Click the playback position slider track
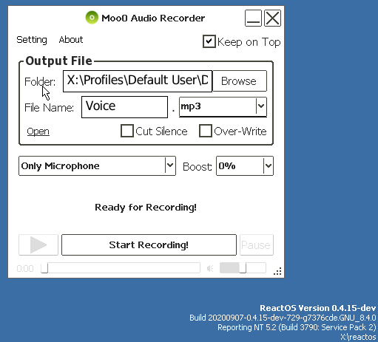The width and height of the screenshot is (378, 342). [x=121, y=267]
